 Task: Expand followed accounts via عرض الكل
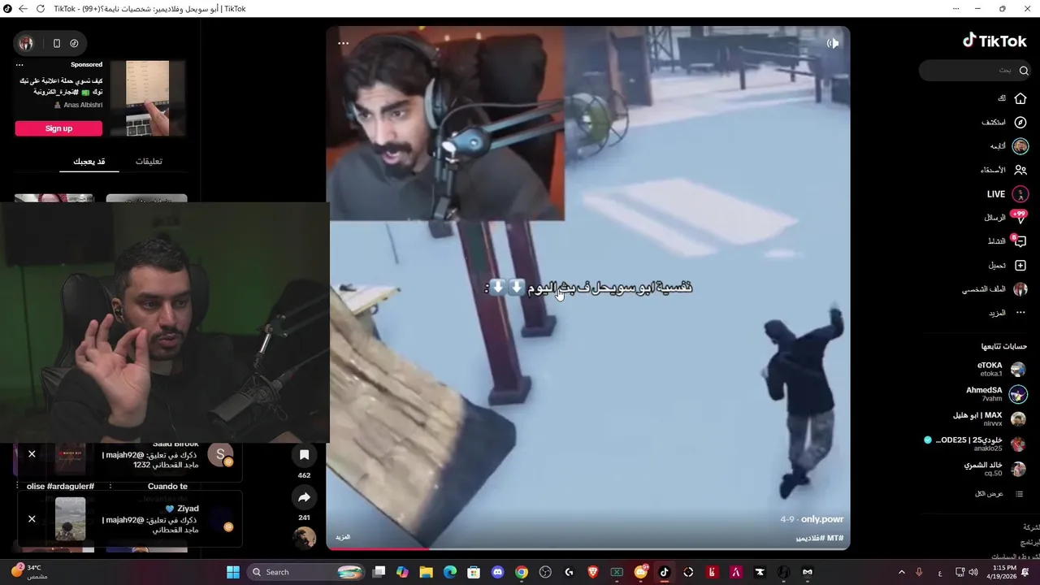[x=999, y=494]
